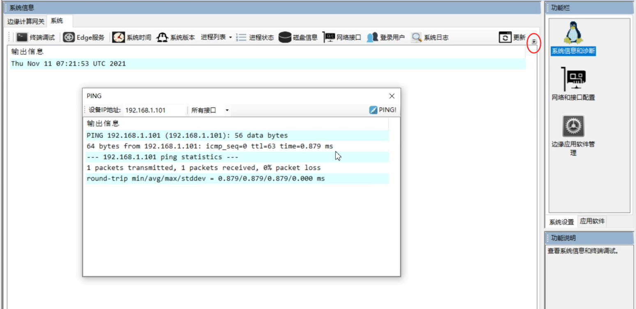The width and height of the screenshot is (636, 309).
Task: Open the 所有接口 interface dropdown
Action: coord(210,110)
